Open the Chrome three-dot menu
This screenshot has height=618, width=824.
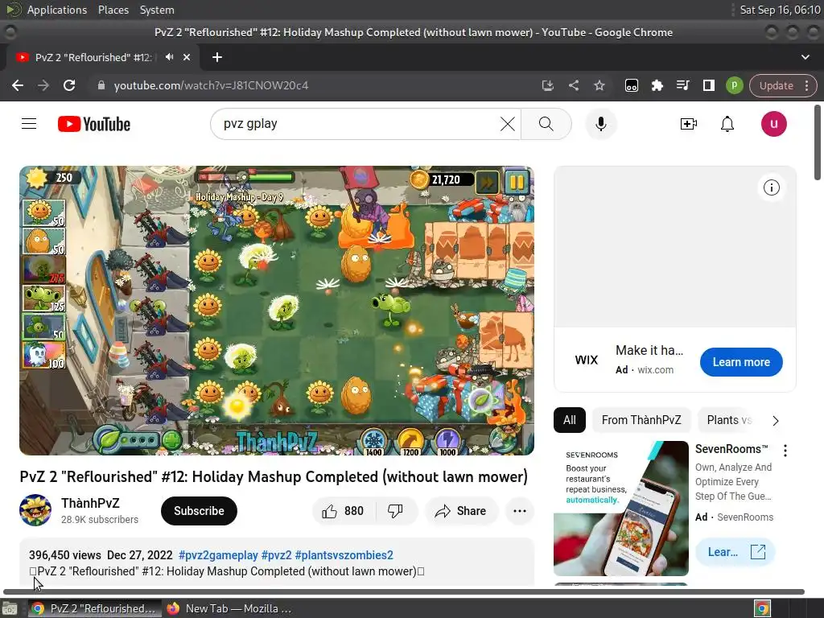coord(806,85)
